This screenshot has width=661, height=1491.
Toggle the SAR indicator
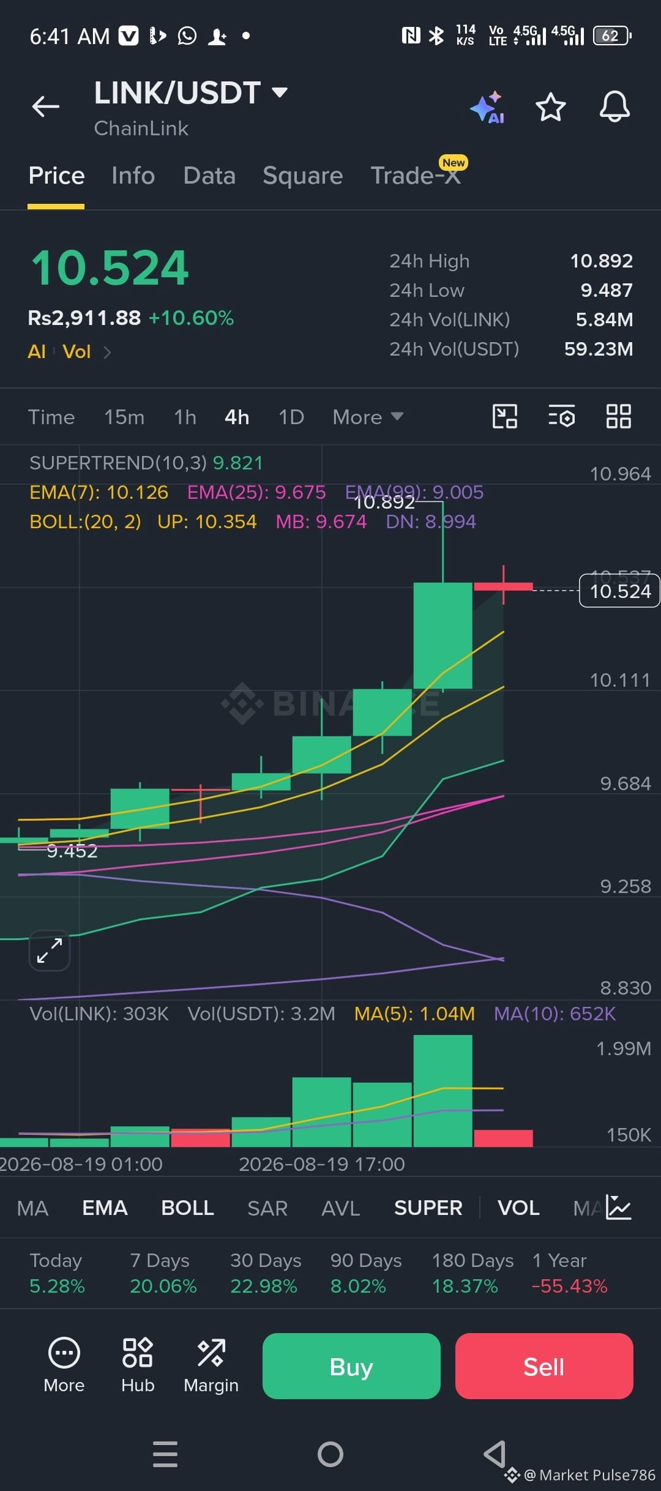(267, 1208)
